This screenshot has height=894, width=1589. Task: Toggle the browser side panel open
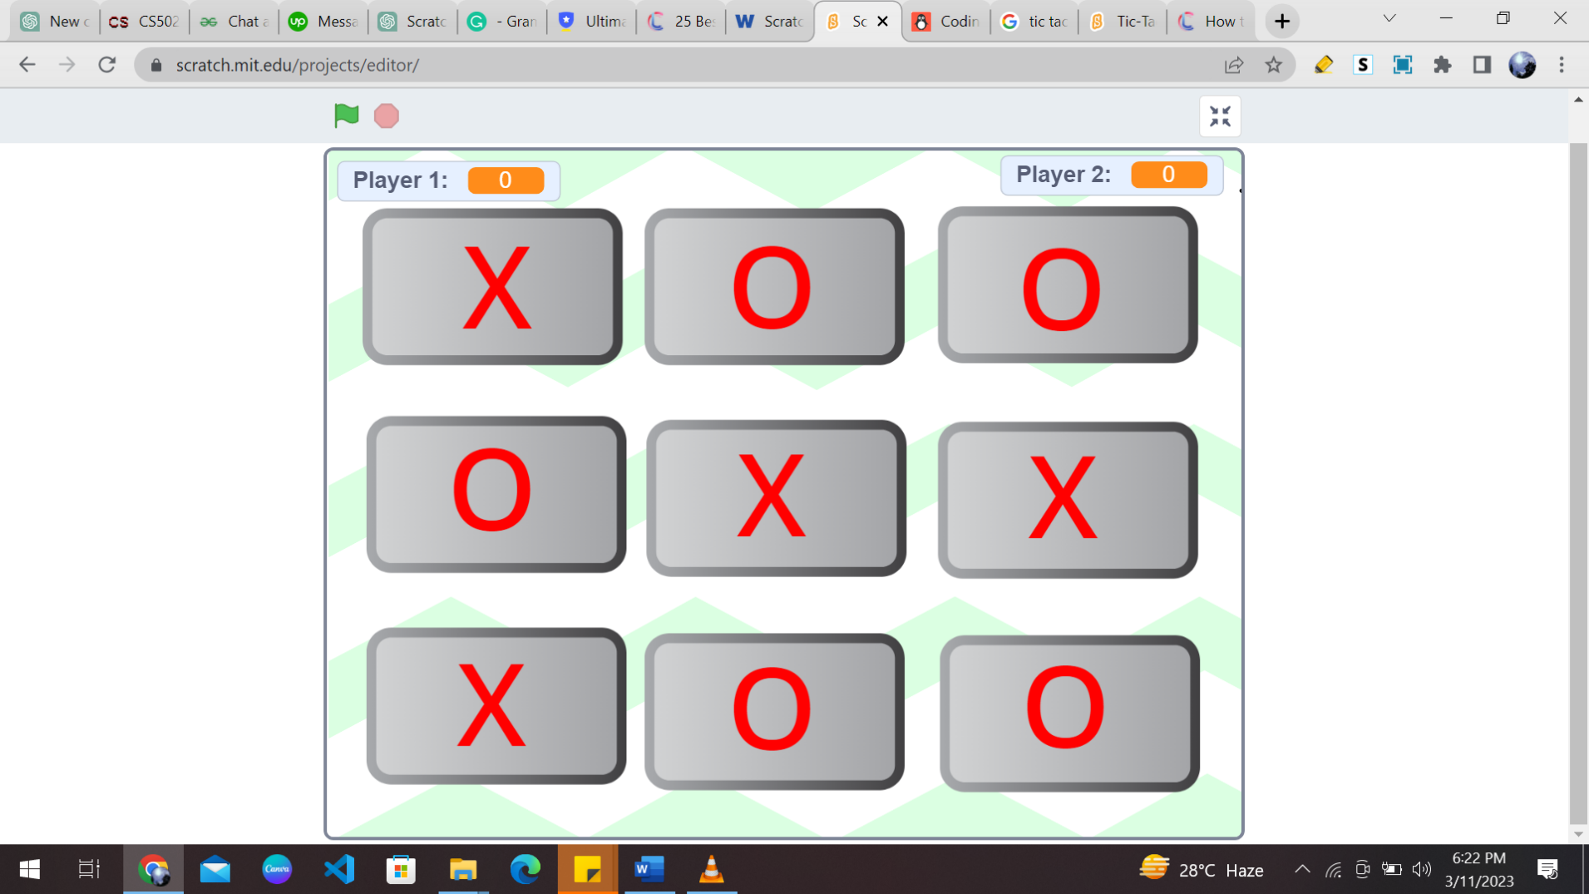[x=1483, y=64]
